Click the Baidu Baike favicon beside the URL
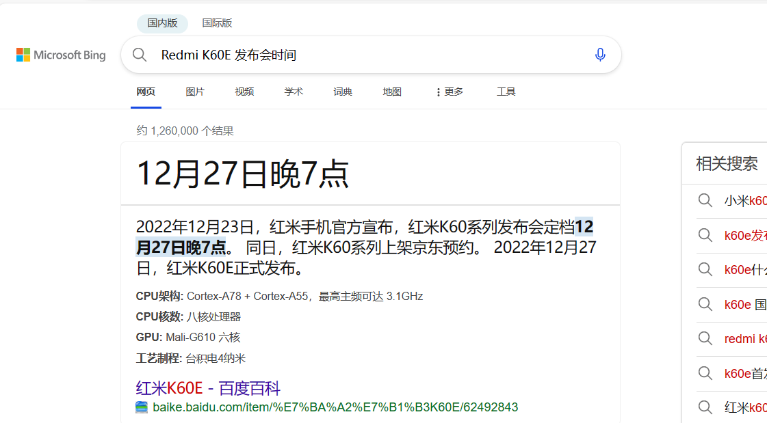This screenshot has height=423, width=767. pos(142,407)
